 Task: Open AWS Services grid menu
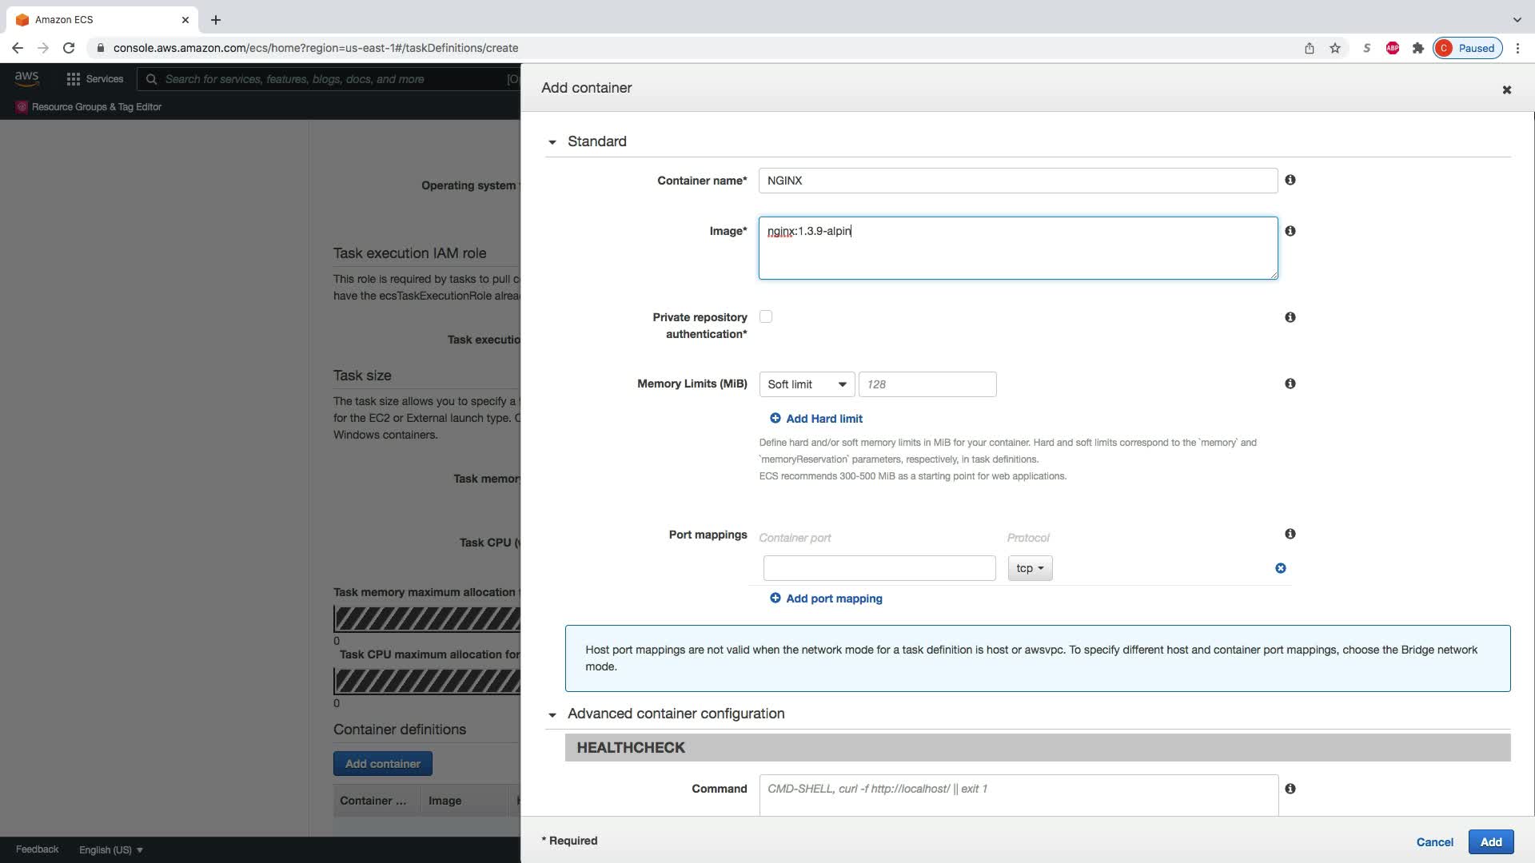click(94, 79)
